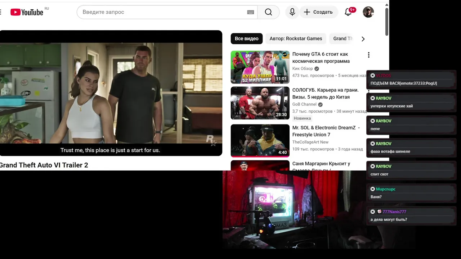Click the GTA VI Trailer 2 video player
Screen dimensions: 461x259
pyautogui.click(x=111, y=93)
